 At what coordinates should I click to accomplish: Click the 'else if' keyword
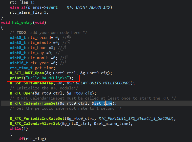pos(18,7)
